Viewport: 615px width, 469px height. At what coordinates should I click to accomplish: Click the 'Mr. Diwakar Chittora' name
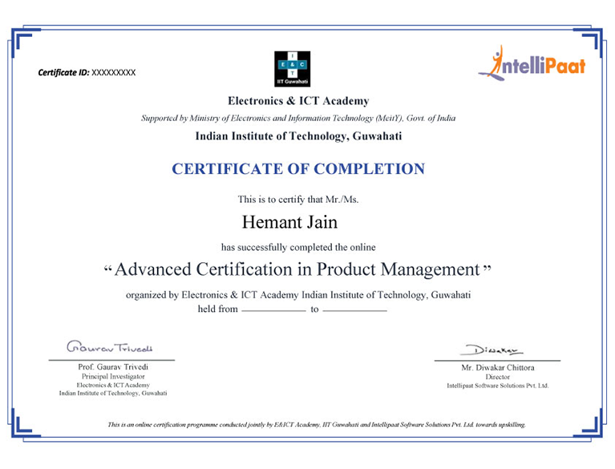498,368
